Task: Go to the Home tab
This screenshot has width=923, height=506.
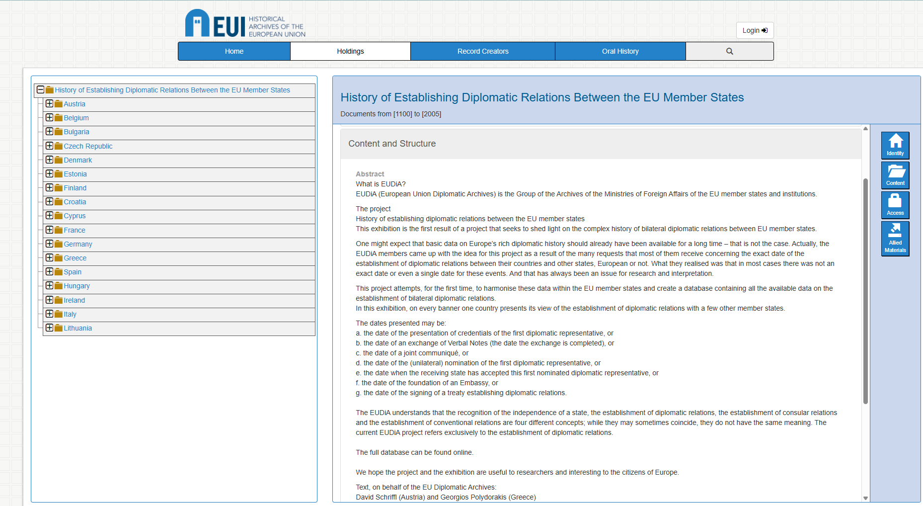Action: (x=234, y=51)
